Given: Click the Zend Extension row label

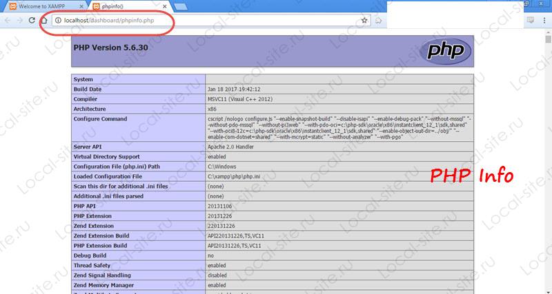Looking at the screenshot, I should [94, 226].
